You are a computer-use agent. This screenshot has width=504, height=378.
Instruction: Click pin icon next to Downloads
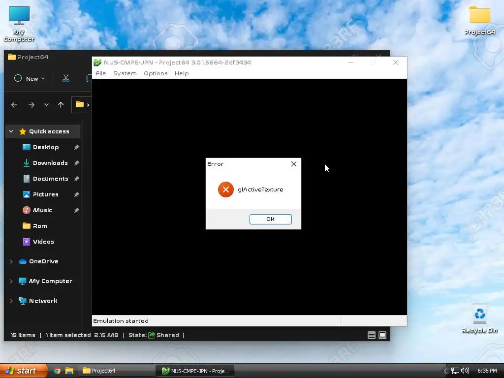click(76, 163)
